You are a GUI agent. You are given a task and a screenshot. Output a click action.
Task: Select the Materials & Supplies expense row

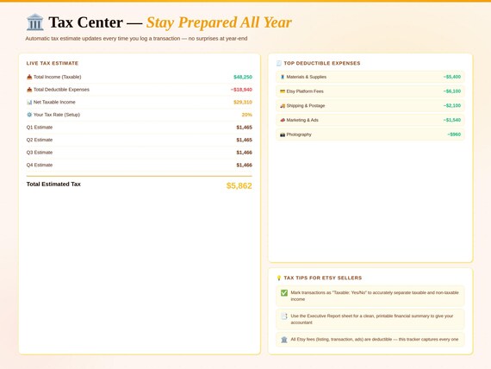(x=370, y=77)
